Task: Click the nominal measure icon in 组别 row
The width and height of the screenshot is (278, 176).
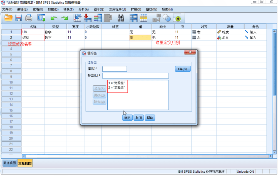Action: [219, 38]
